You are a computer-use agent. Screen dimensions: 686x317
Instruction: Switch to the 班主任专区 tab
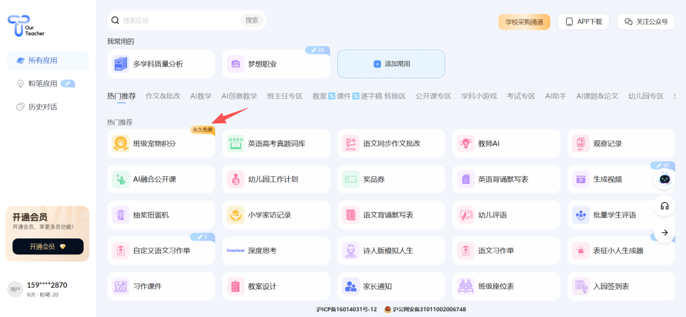285,96
